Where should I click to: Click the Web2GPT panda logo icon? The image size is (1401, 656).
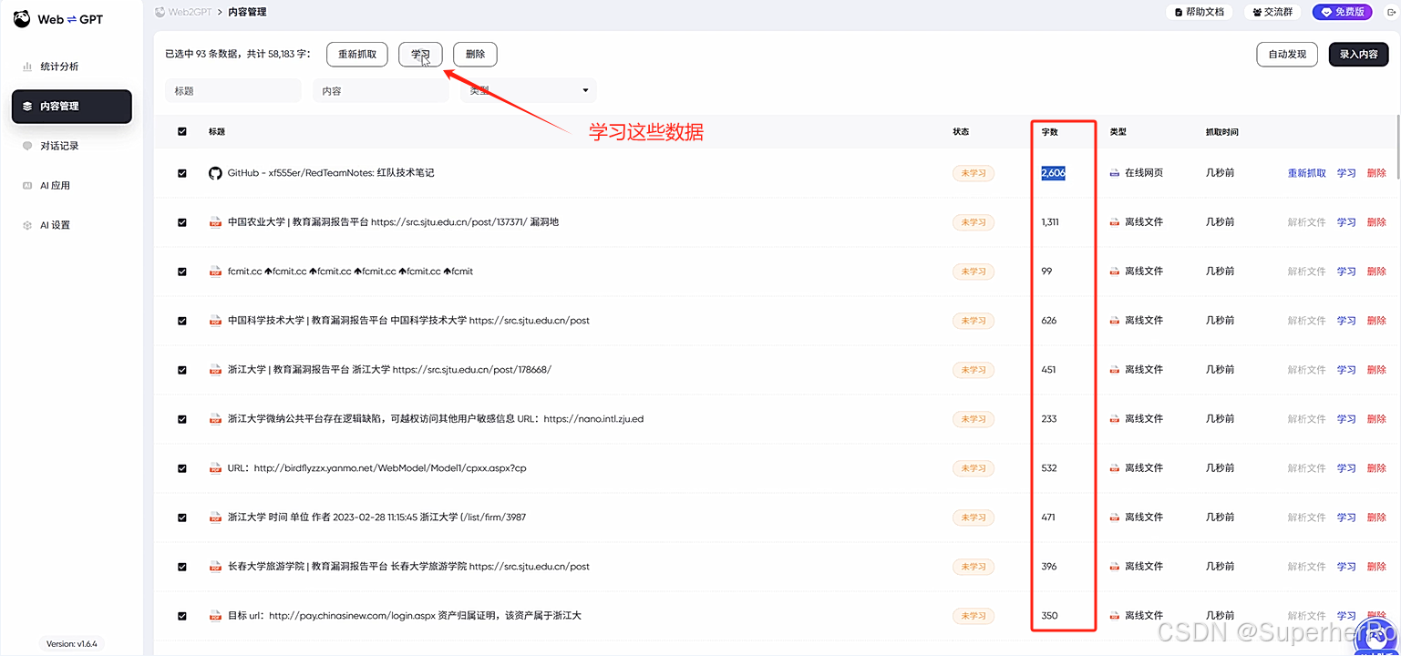21,19
